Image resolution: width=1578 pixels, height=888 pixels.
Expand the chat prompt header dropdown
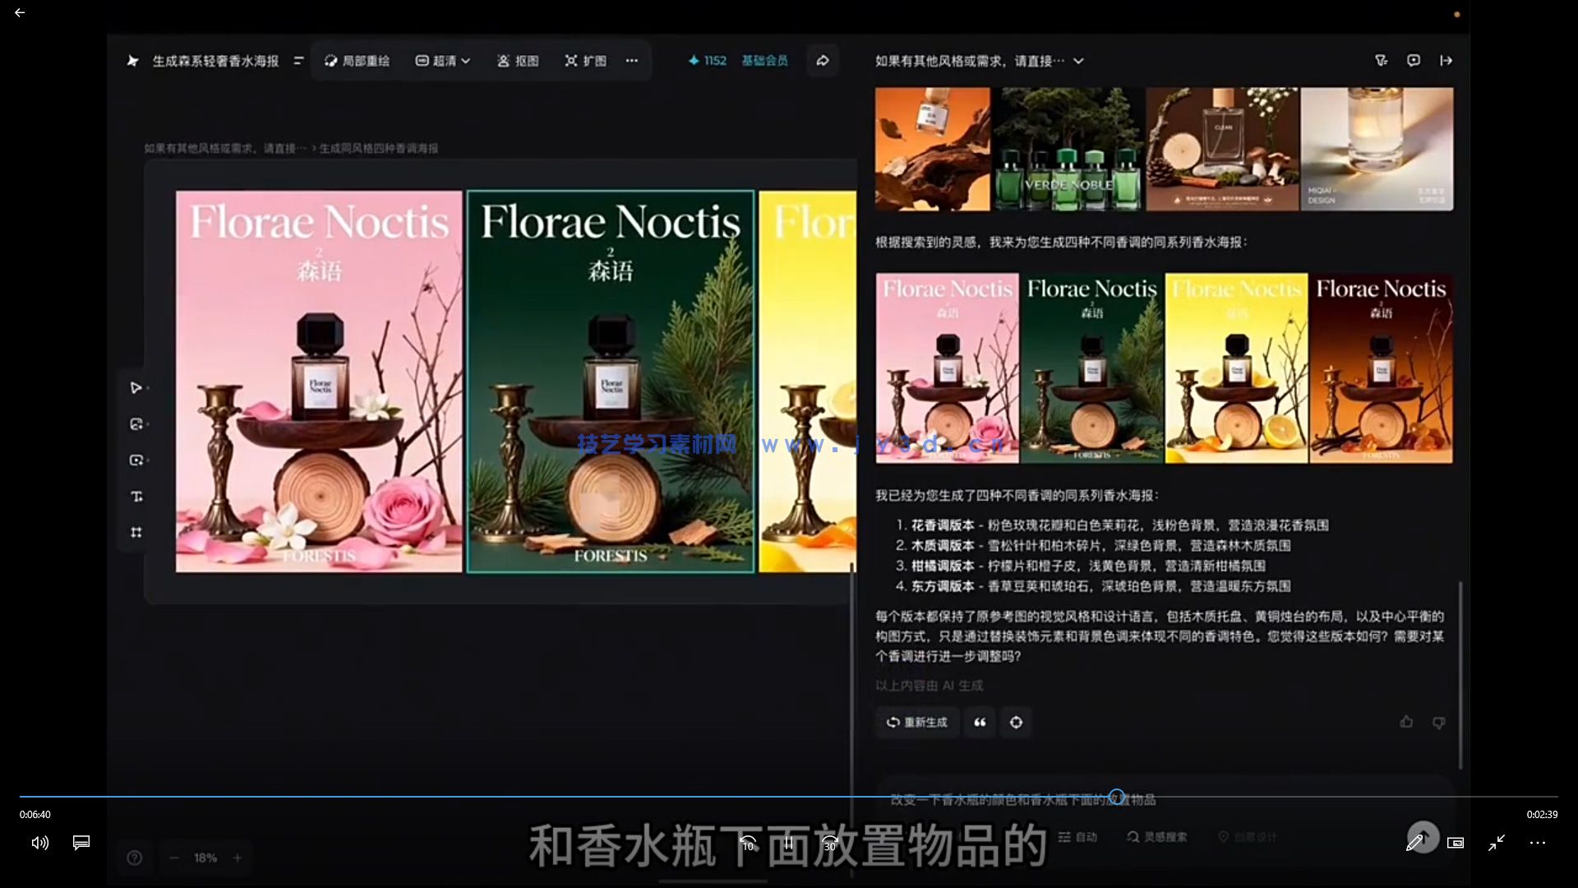click(1079, 61)
